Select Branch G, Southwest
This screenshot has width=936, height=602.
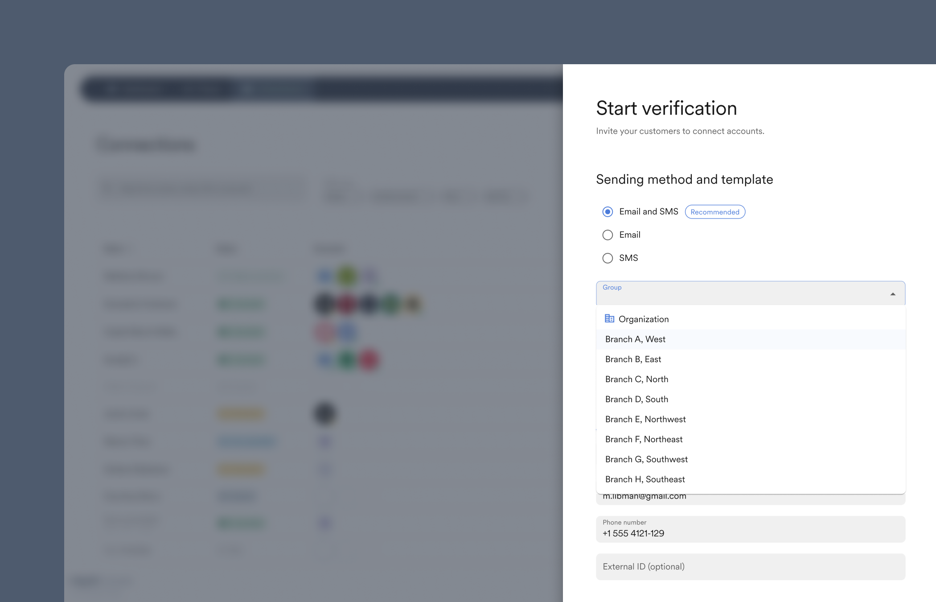pyautogui.click(x=646, y=459)
